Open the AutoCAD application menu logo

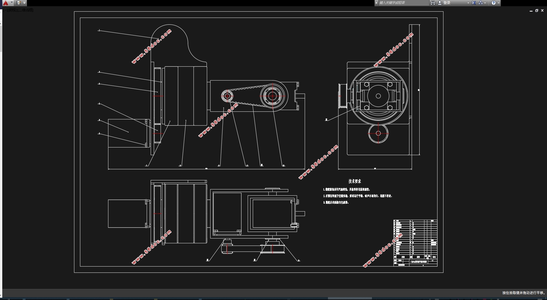coord(5,3)
